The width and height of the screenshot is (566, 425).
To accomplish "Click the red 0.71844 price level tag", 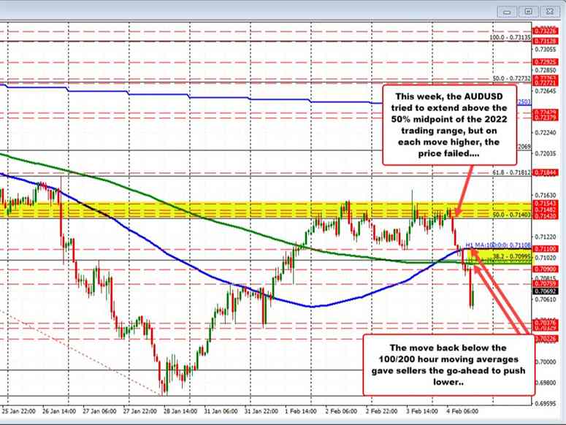I will click(x=545, y=173).
